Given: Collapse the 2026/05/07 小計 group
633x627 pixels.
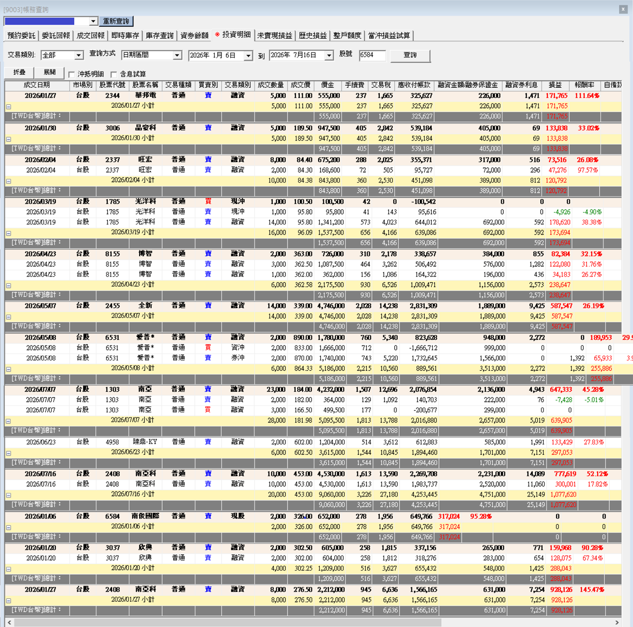Looking at the screenshot, I should 8,317.
